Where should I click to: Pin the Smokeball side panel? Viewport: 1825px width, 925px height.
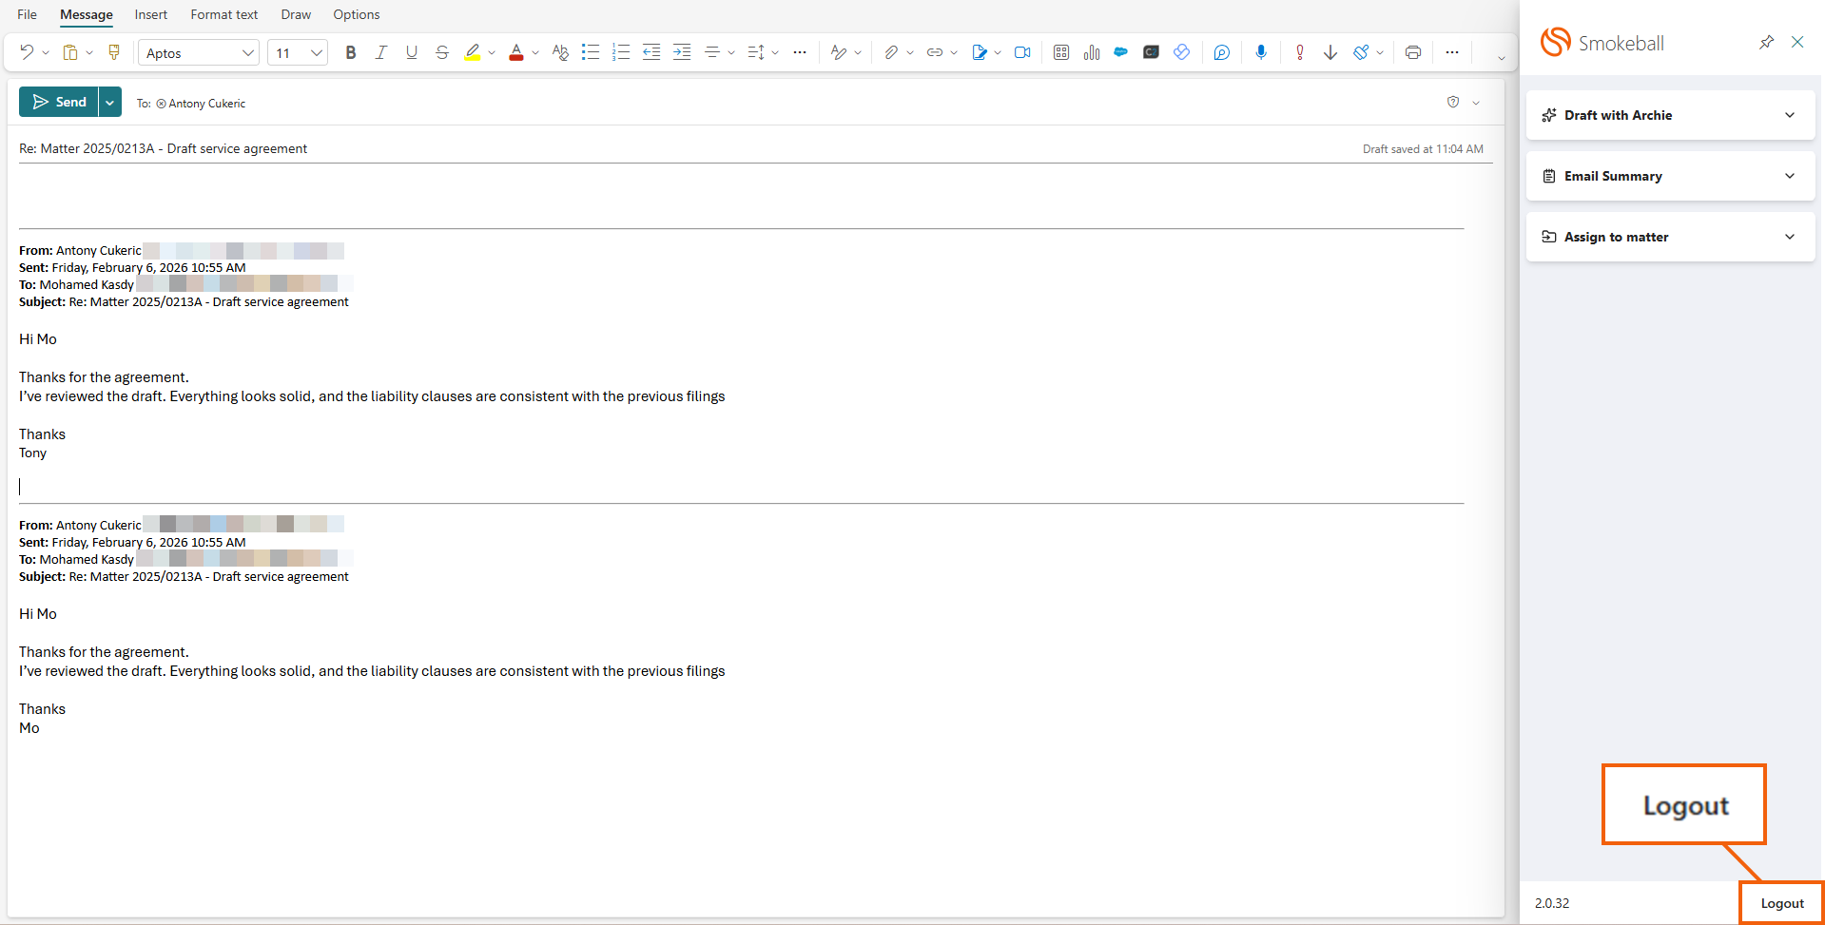click(1766, 42)
